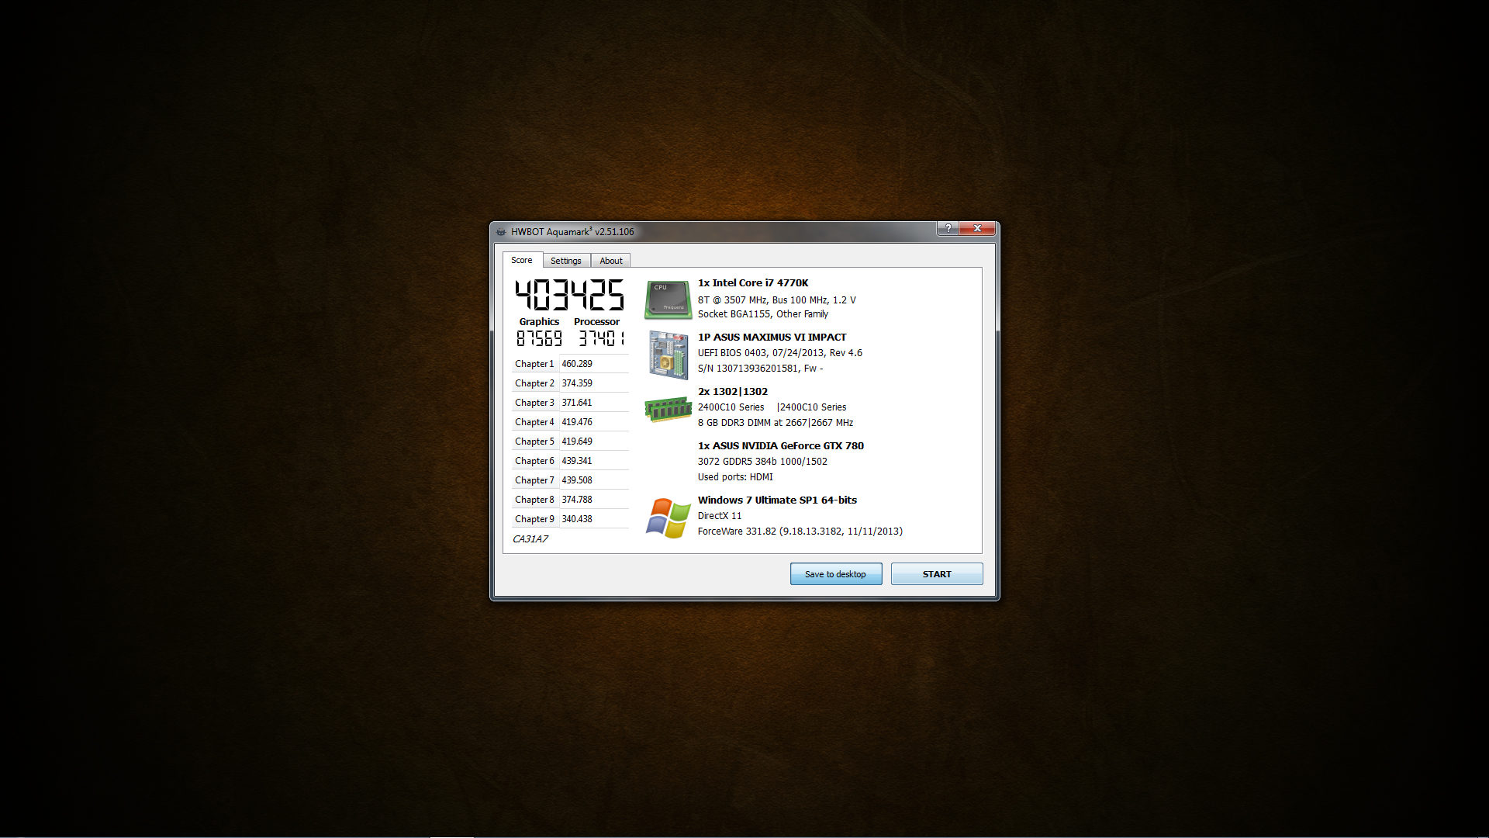Click the Chapter 9 row label
The image size is (1489, 838).
[x=534, y=519]
